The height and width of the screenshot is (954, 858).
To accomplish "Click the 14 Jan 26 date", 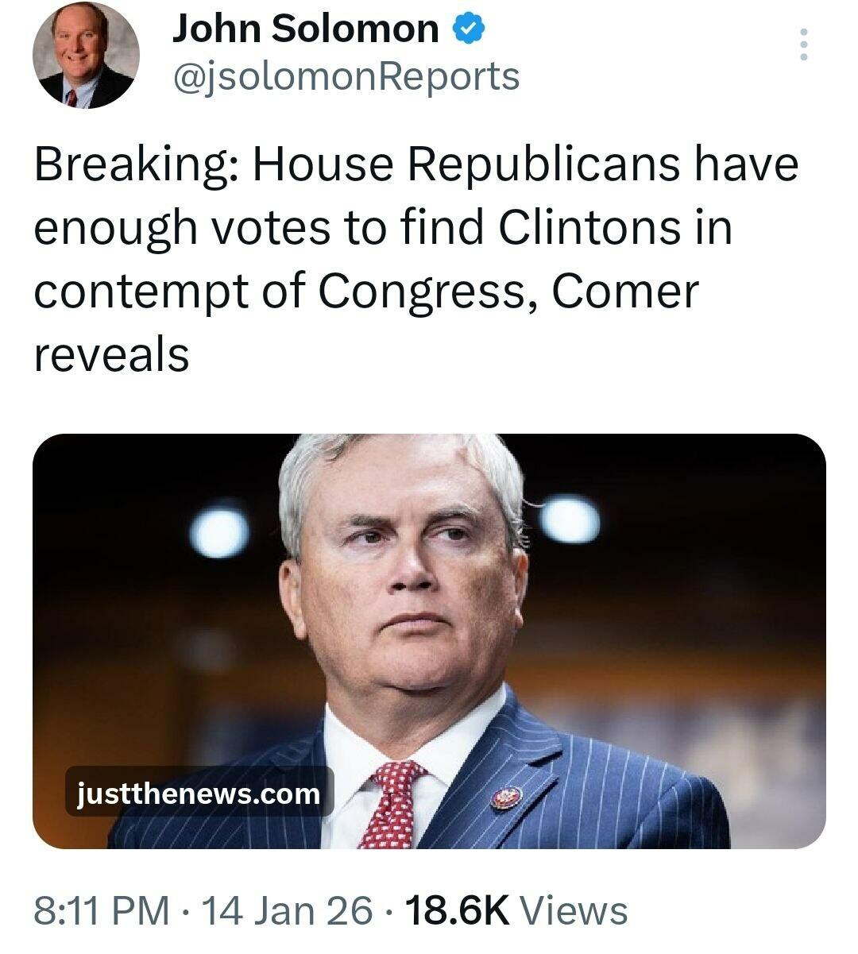I will point(287,910).
